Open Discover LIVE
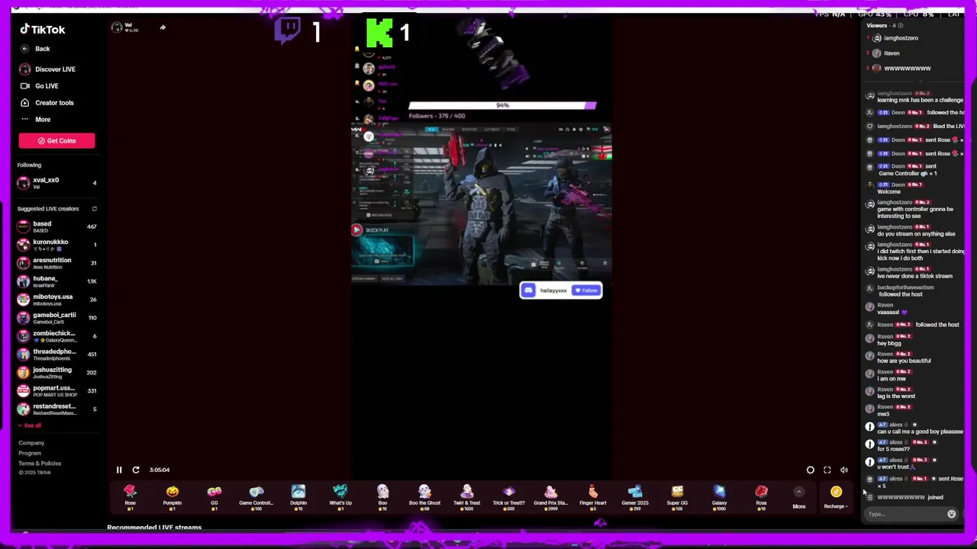The image size is (977, 549). coord(47,69)
